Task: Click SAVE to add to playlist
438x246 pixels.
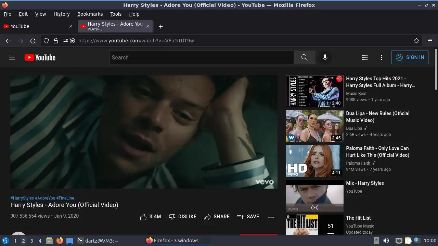Action: (x=248, y=217)
